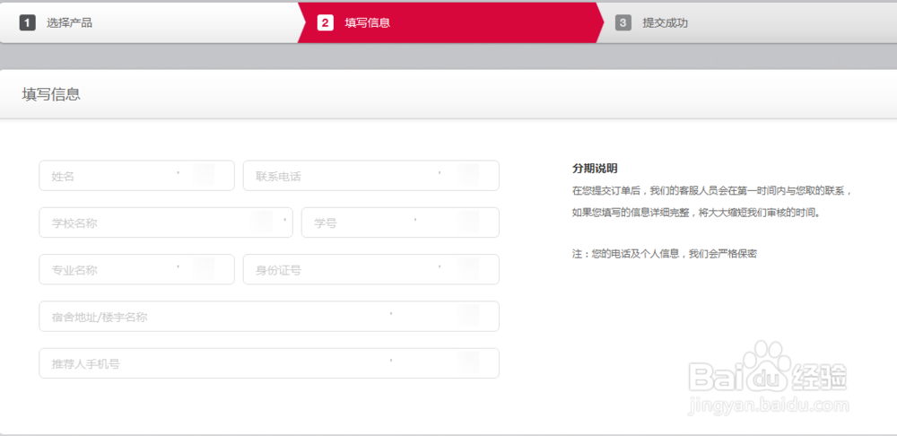Click the step 1 number badge
The width and height of the screenshot is (897, 436).
(x=27, y=22)
